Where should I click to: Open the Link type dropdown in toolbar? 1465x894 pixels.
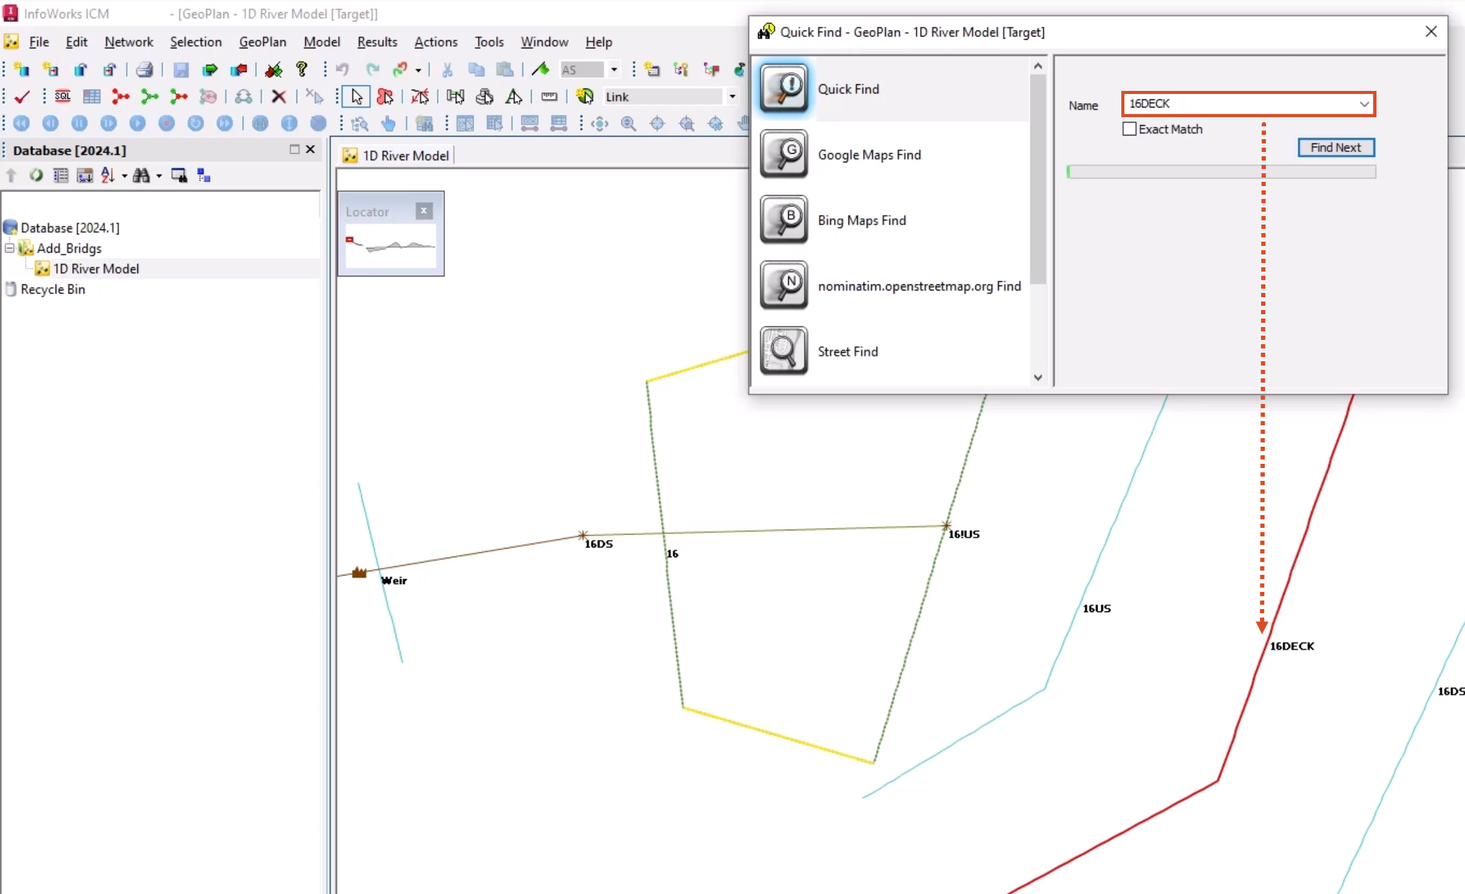click(731, 96)
